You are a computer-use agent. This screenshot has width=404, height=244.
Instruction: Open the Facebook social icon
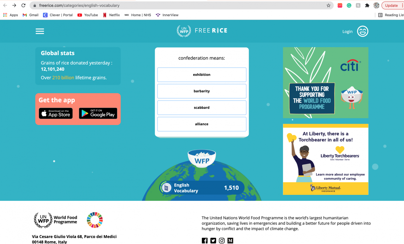pyautogui.click(x=205, y=241)
